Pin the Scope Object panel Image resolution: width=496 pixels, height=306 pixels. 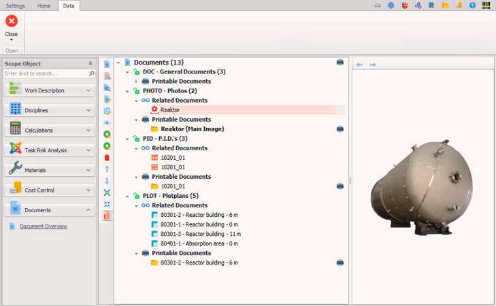(x=90, y=63)
